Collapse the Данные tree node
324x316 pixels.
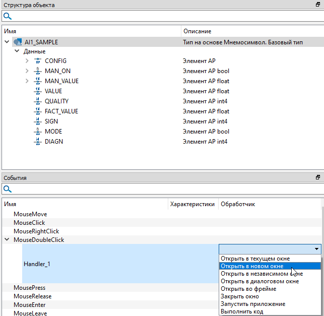(17, 51)
